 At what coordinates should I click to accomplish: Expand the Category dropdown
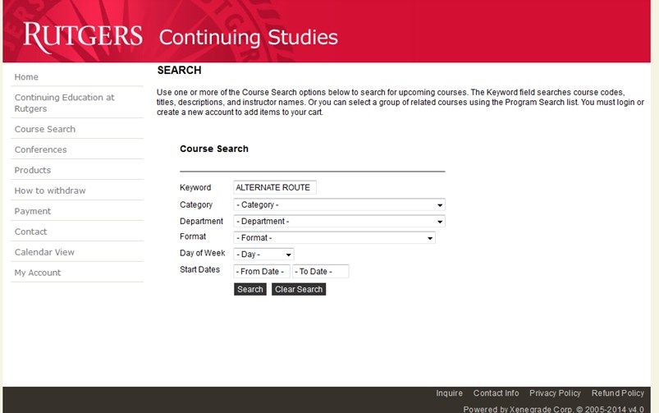click(x=339, y=204)
